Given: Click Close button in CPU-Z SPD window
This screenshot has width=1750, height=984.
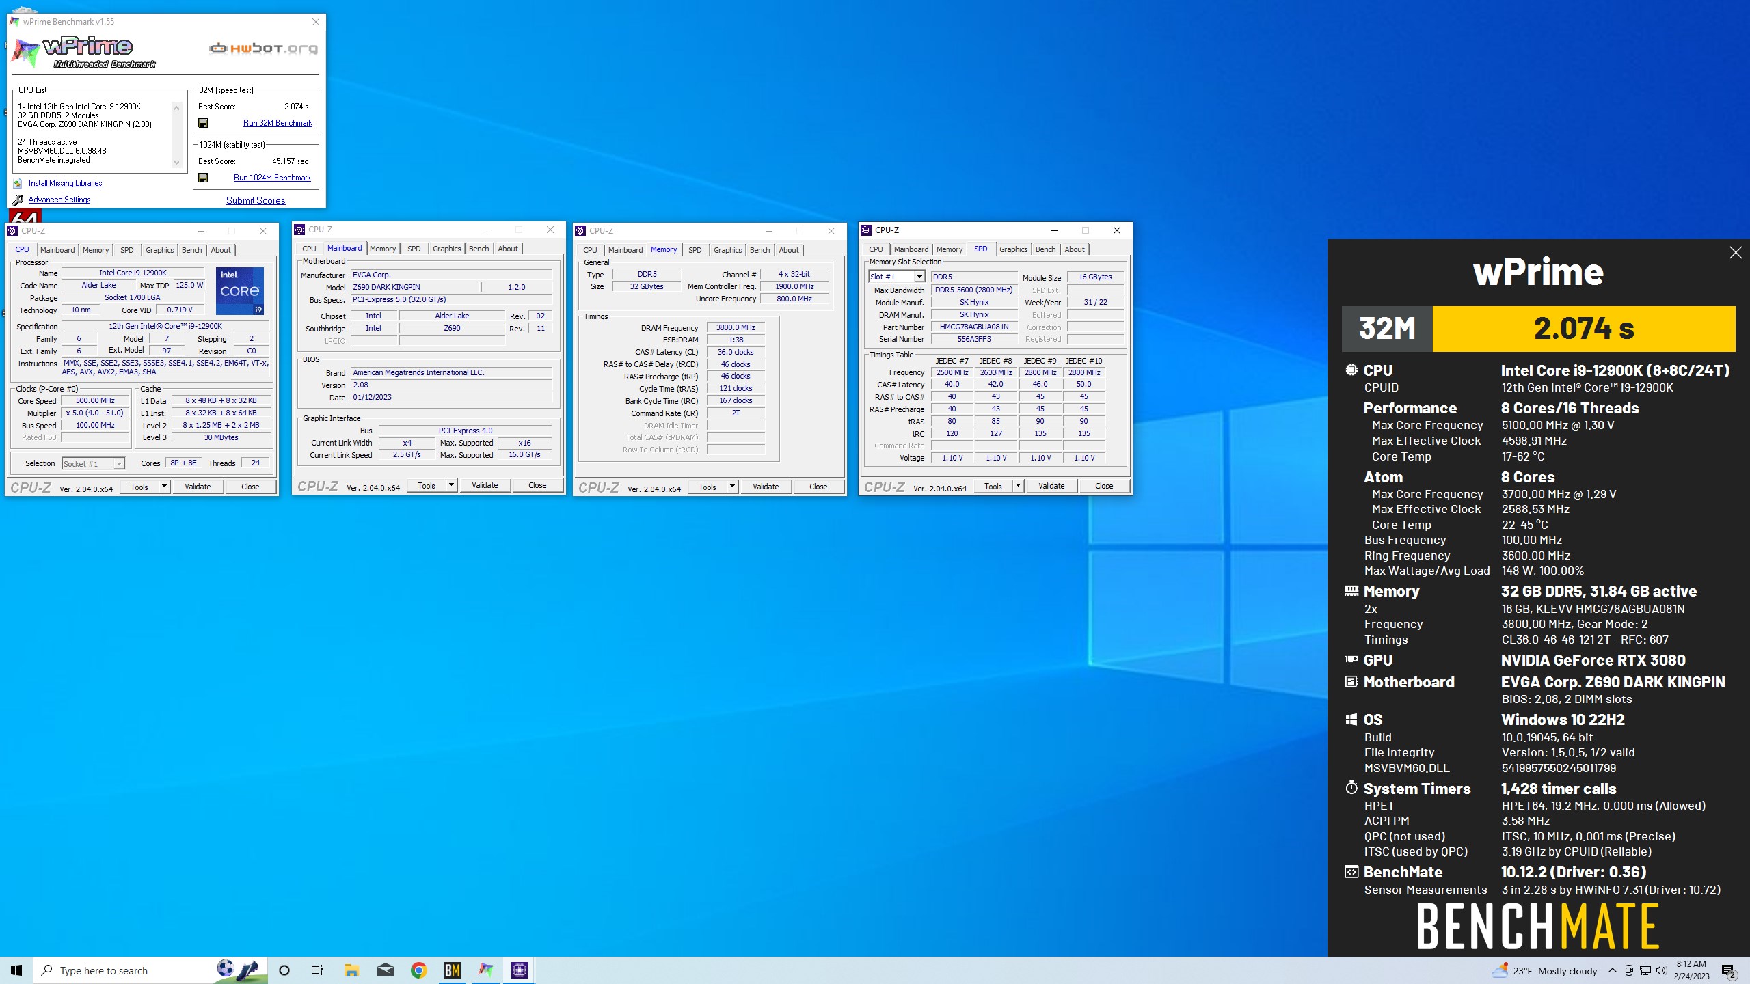Looking at the screenshot, I should point(1104,486).
